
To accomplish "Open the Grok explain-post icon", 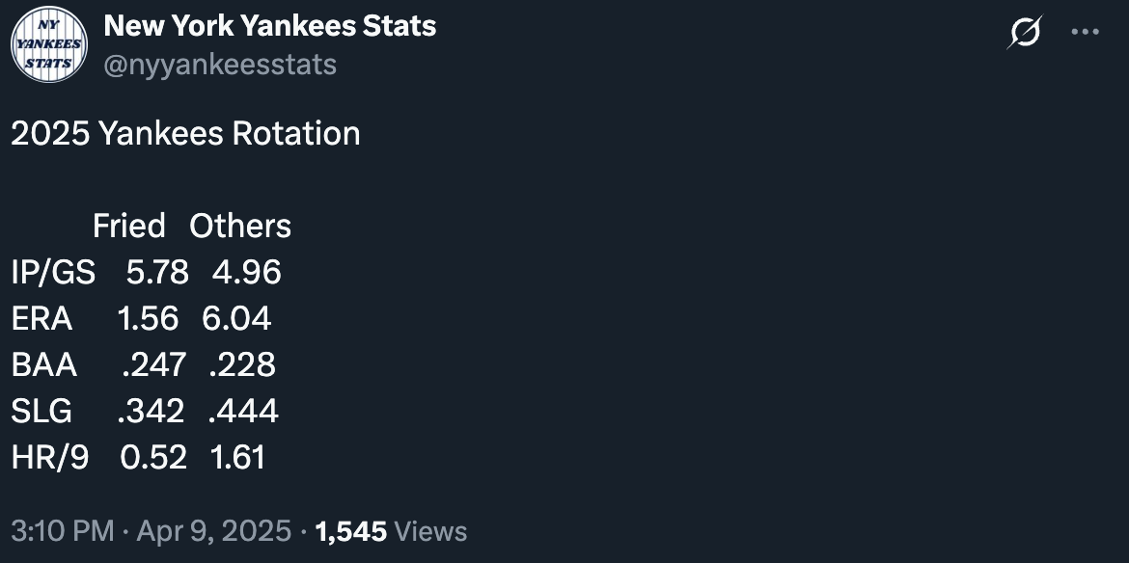I will 1026,33.
